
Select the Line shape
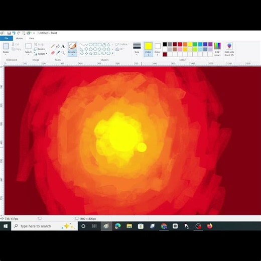(82, 45)
